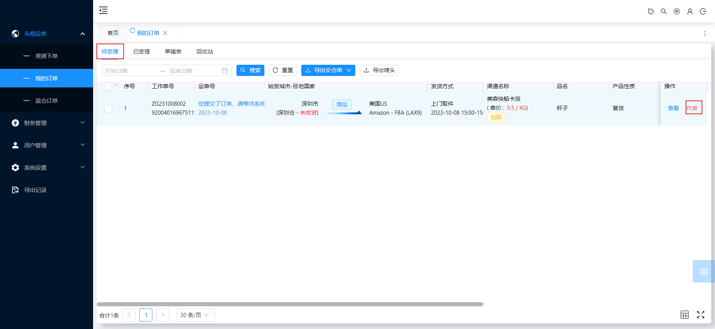Check the row for order ZG231008002
This screenshot has width=715, height=329.
108,108
